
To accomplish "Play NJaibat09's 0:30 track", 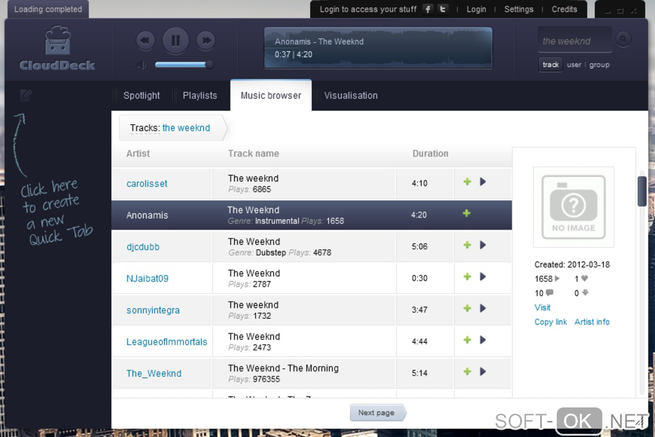I will pyautogui.click(x=483, y=276).
